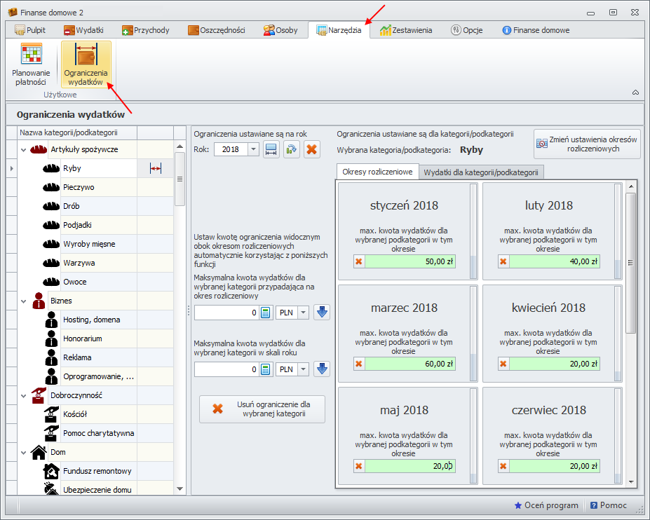The image size is (650, 520).
Task: Switch to the Zestawienia ribbon tab
Action: (x=405, y=30)
